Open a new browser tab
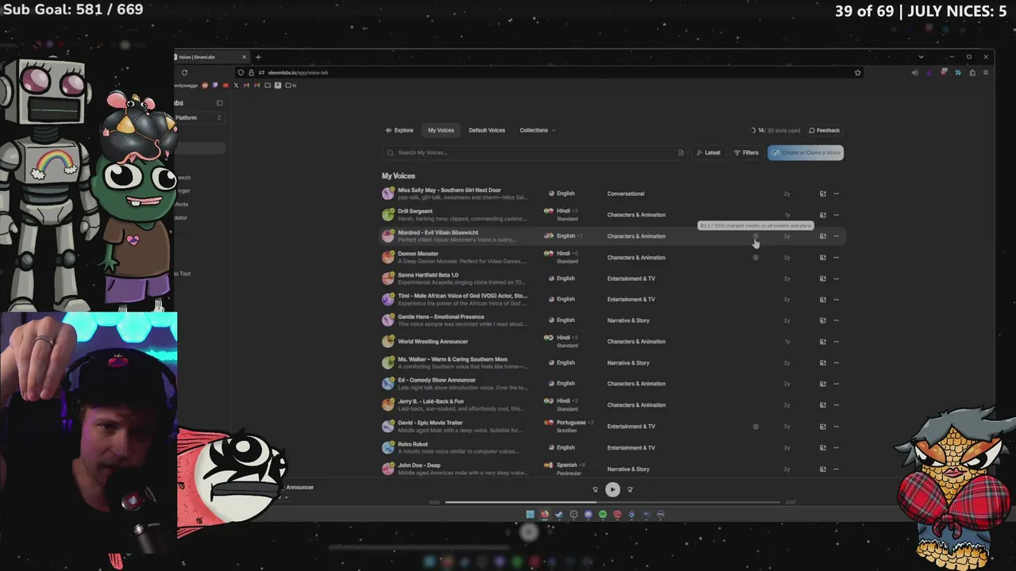This screenshot has height=571, width=1016. 258,57
